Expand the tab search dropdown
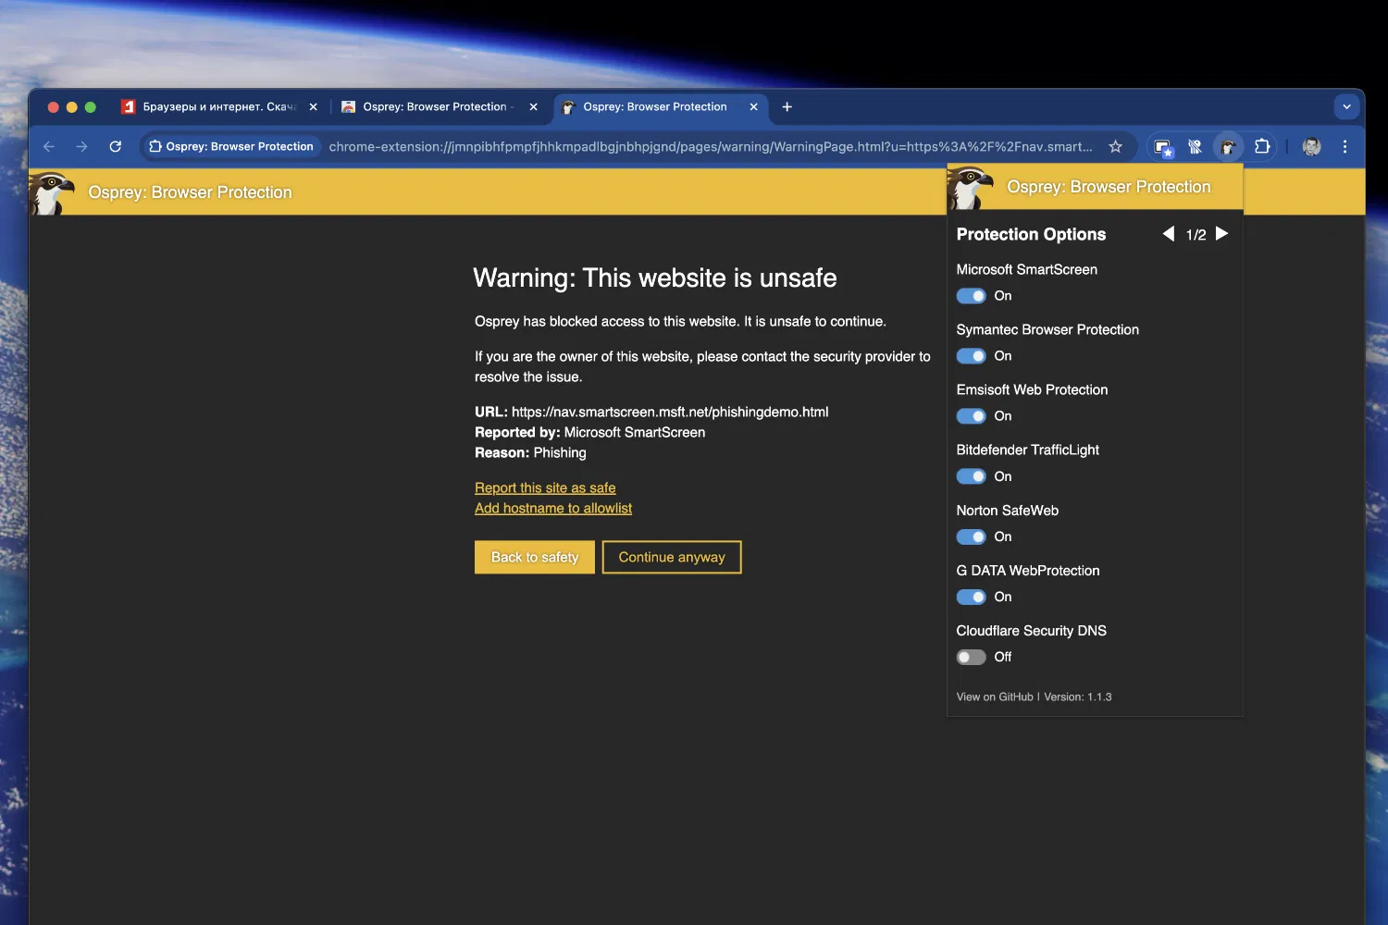1388x925 pixels. (1346, 107)
